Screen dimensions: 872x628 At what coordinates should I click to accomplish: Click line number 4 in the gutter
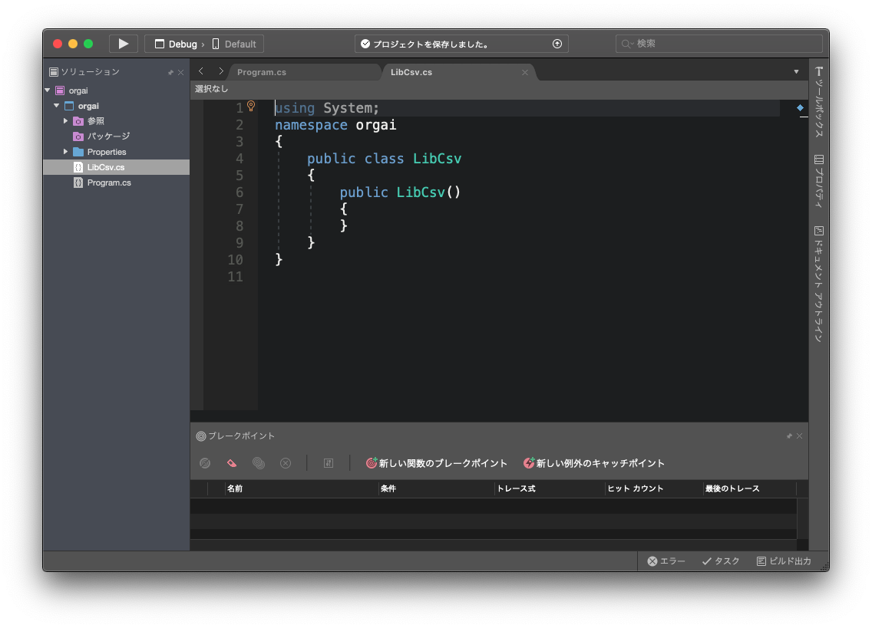[x=239, y=159]
